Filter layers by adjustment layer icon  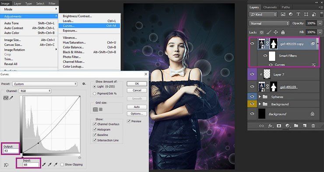coord(291,14)
